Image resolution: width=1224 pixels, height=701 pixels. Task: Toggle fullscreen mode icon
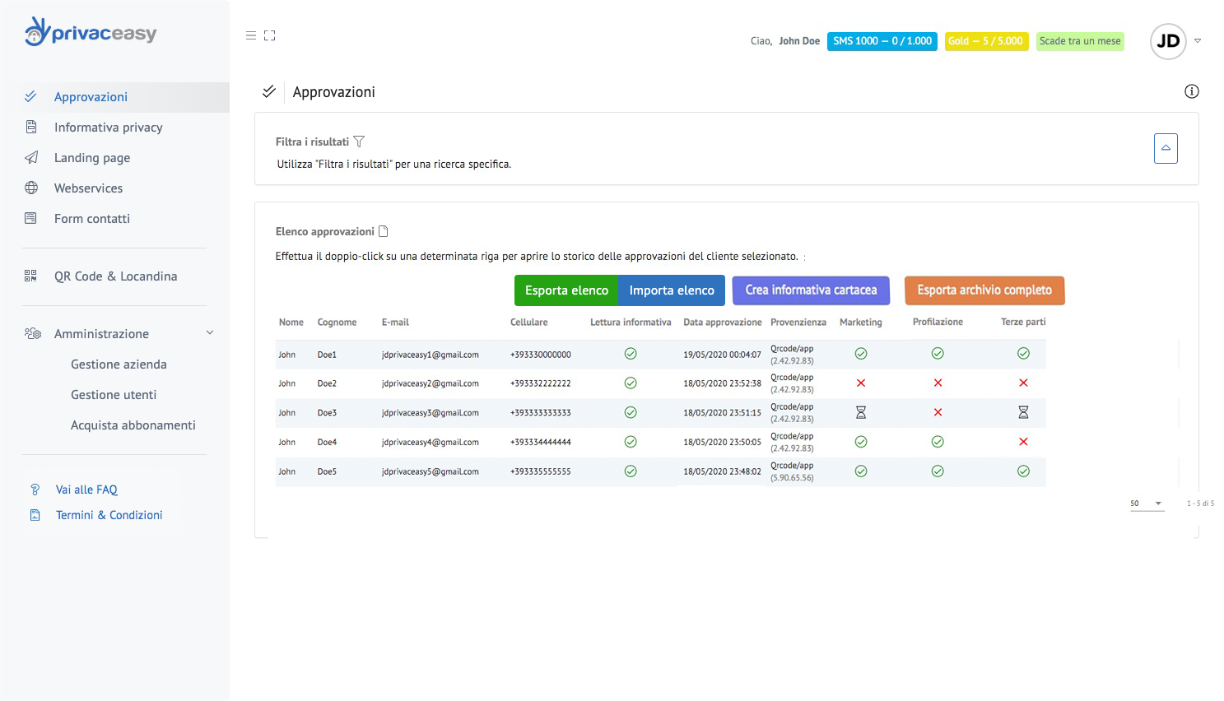(x=269, y=35)
